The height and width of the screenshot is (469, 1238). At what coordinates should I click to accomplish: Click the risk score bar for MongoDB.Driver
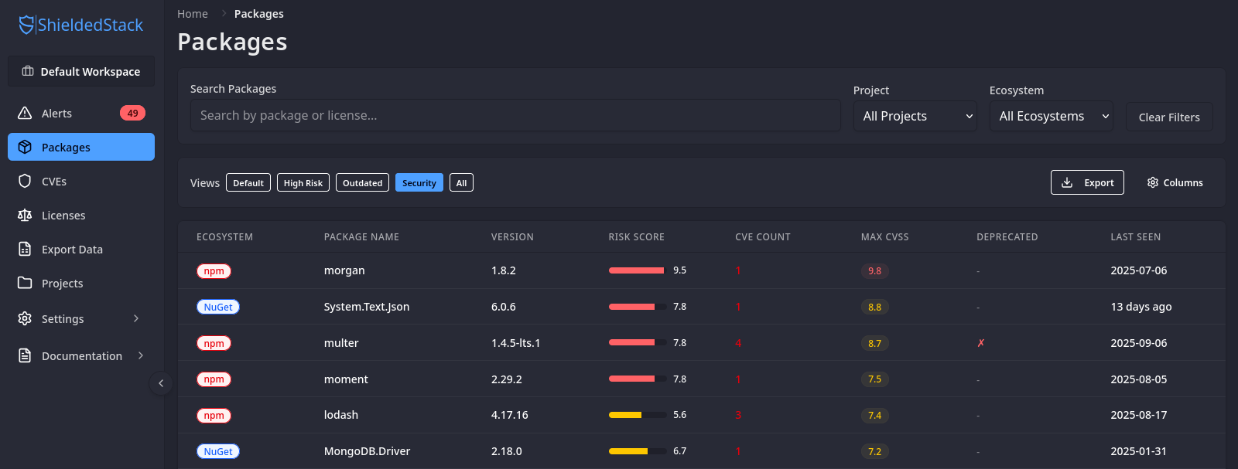(x=638, y=451)
